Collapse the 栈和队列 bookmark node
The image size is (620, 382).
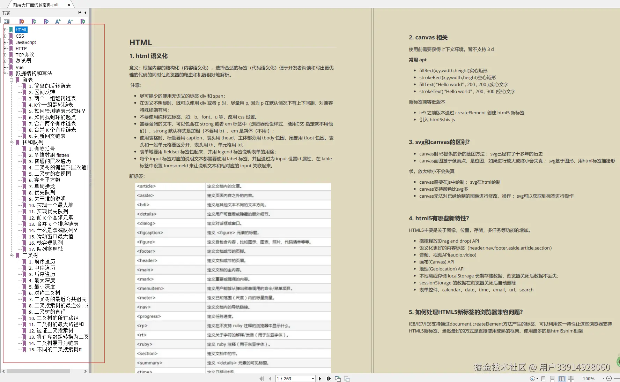12,143
